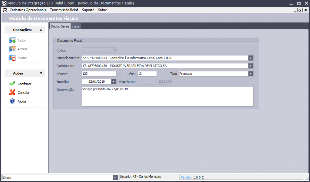Minimize the main application window
Viewport: 310px width, 182px height.
tap(291, 4)
